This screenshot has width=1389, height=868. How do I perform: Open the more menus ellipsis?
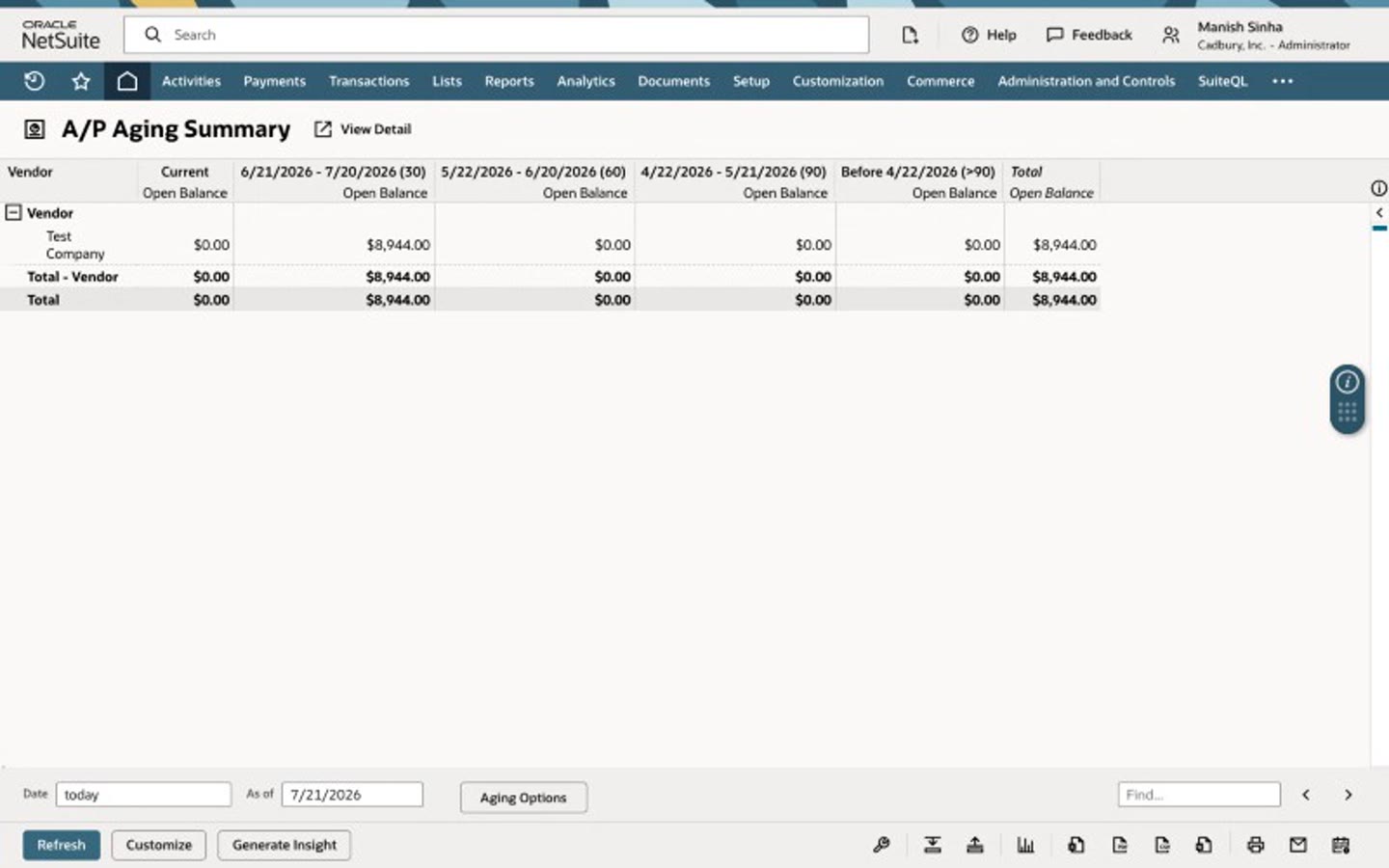tap(1283, 81)
